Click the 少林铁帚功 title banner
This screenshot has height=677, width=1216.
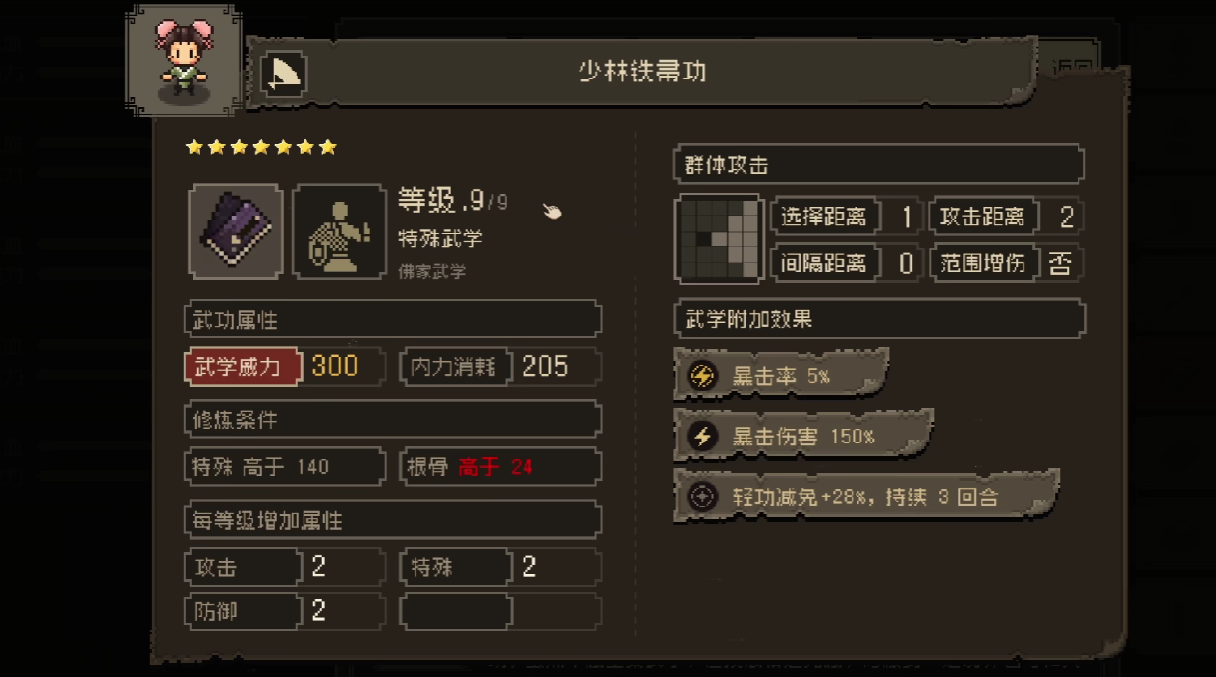click(641, 73)
